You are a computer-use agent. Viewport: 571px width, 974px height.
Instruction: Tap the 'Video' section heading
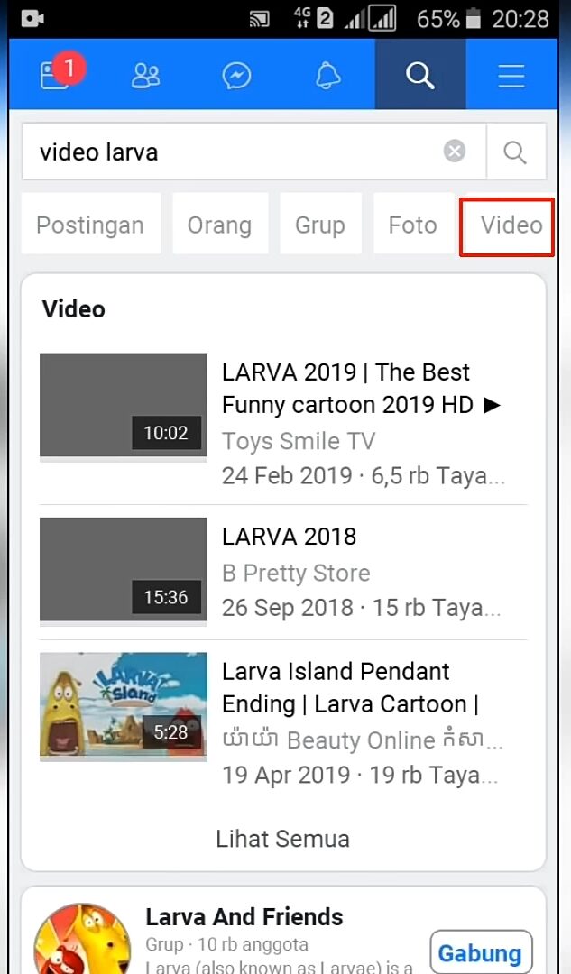(74, 308)
